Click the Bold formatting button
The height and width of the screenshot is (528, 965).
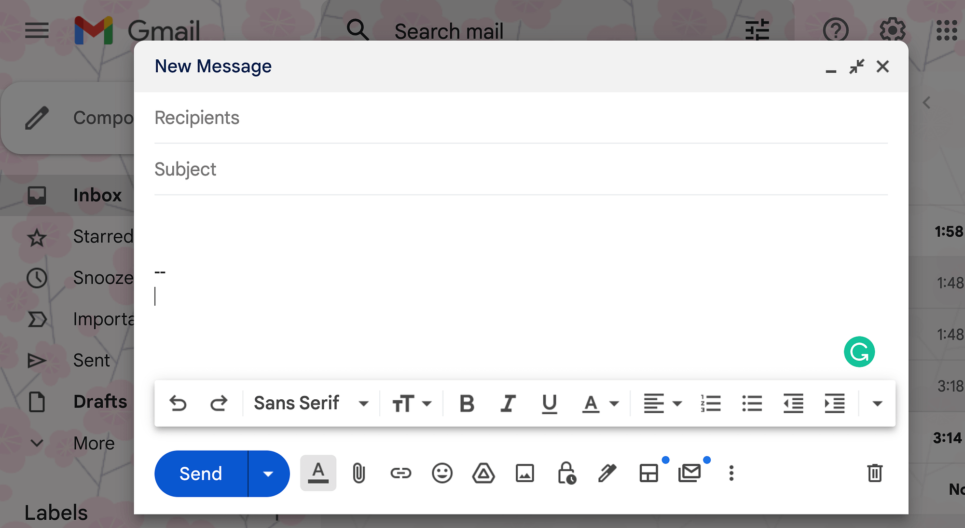pos(466,403)
